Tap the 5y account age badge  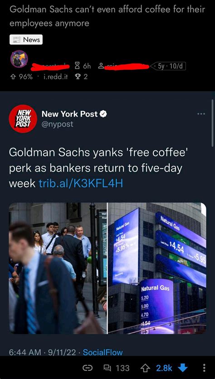click(x=168, y=66)
